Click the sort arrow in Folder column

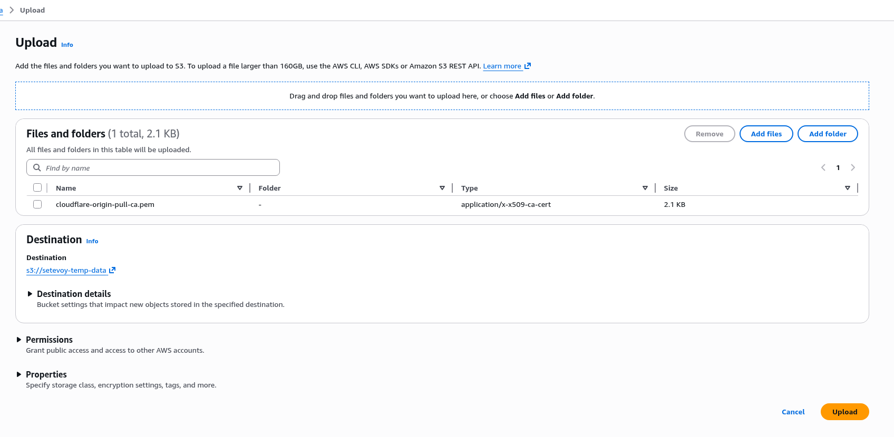pos(442,188)
